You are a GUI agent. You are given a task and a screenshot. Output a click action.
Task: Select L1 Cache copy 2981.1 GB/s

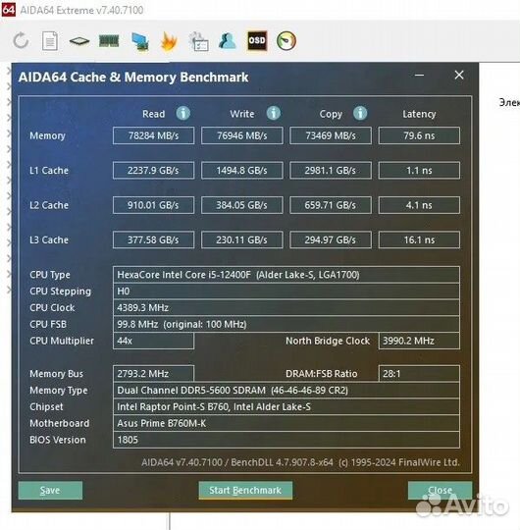coord(331,171)
